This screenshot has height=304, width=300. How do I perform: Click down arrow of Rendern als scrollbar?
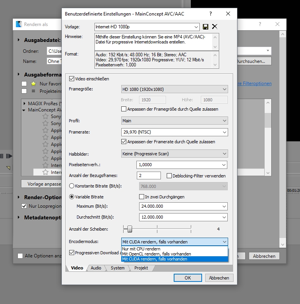tap(283, 245)
